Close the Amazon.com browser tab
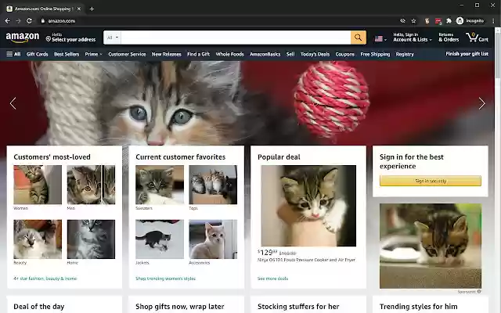The width and height of the screenshot is (501, 313). click(x=79, y=9)
